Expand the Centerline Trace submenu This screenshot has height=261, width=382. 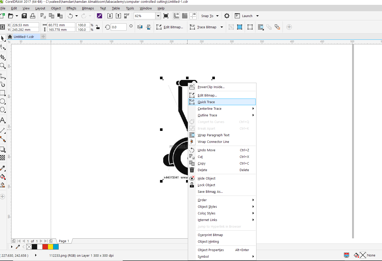[x=222, y=109]
